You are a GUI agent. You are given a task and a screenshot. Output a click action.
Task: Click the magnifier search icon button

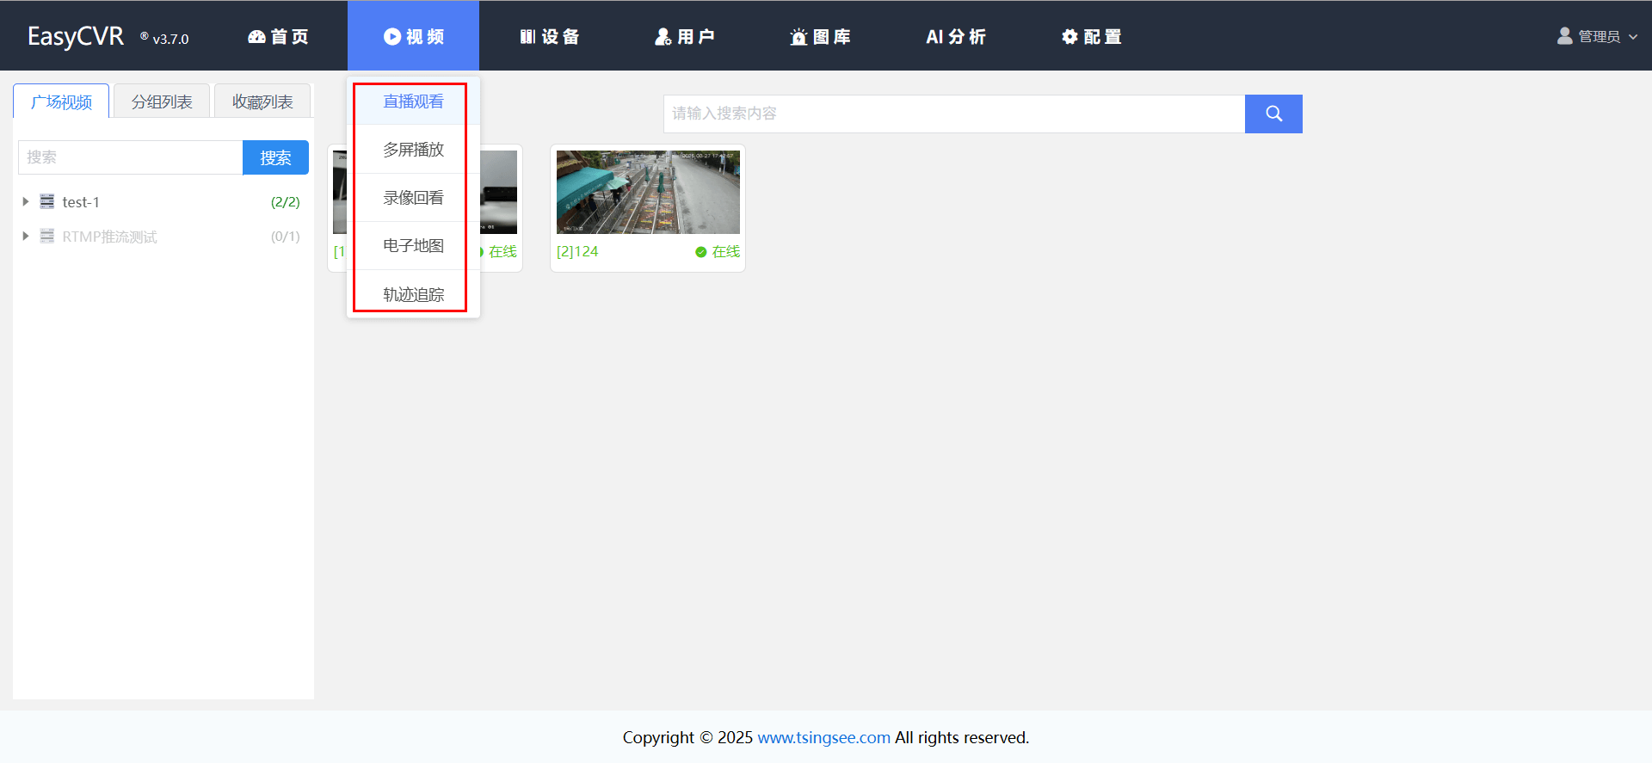tap(1273, 114)
